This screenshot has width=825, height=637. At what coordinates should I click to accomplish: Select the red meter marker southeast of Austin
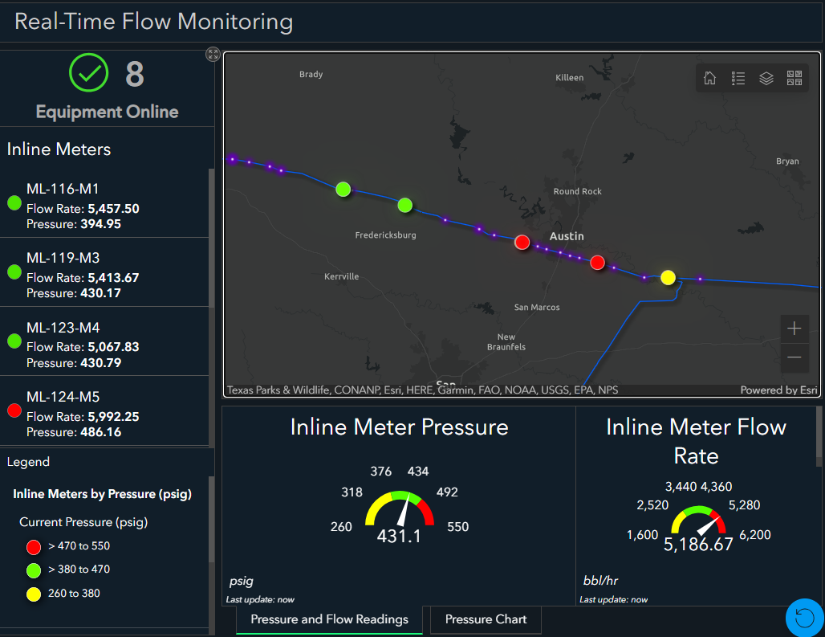click(597, 263)
